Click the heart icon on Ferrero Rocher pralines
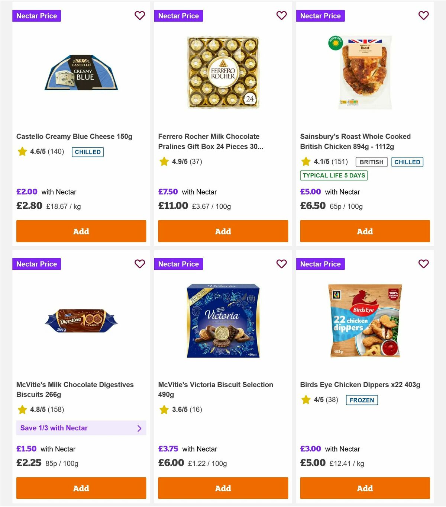The width and height of the screenshot is (446, 507). (x=282, y=16)
